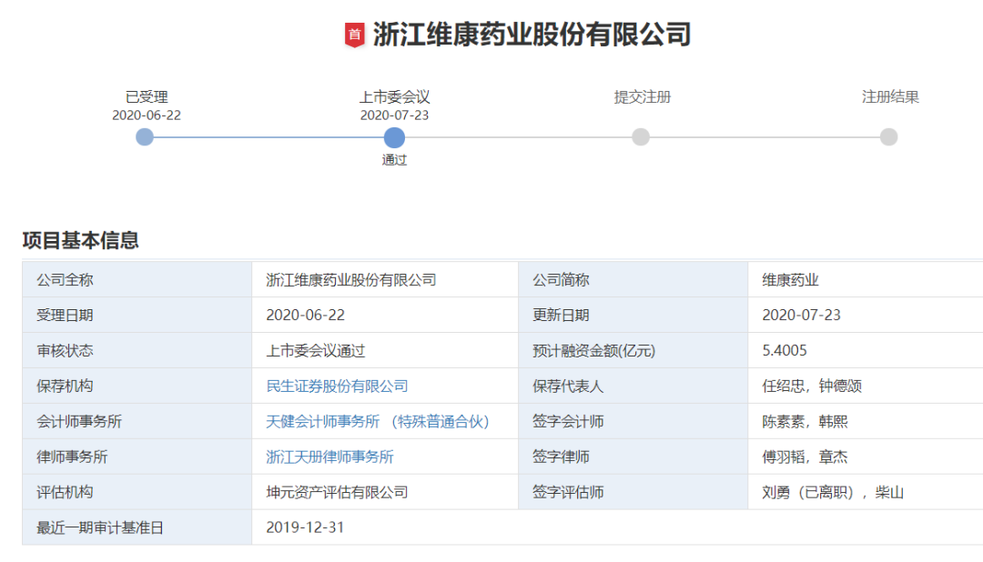Click the gray 提交注册 timeline dot

[641, 137]
